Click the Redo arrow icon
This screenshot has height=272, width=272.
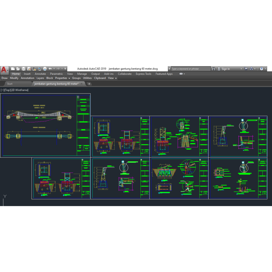point(58,69)
